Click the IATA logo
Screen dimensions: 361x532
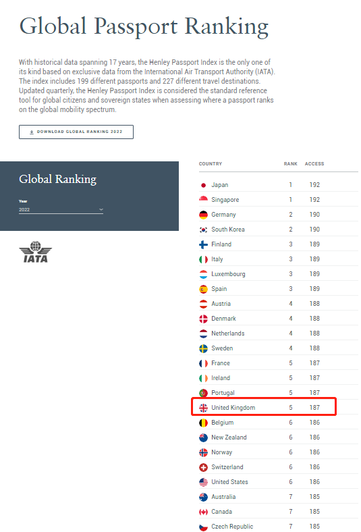coord(35,252)
